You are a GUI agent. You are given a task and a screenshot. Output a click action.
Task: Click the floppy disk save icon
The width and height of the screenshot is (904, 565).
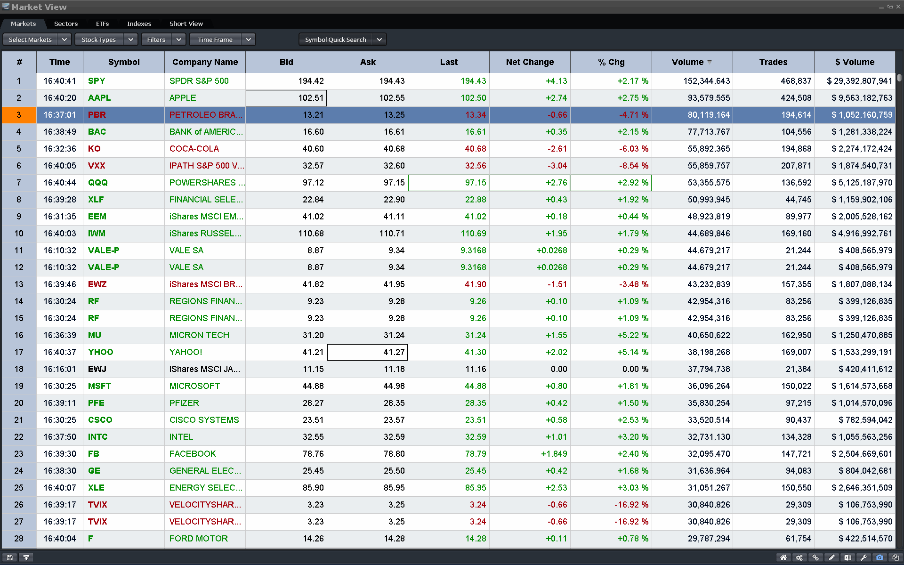(x=10, y=557)
